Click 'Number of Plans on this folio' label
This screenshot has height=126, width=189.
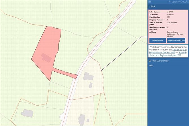pos(157,28)
